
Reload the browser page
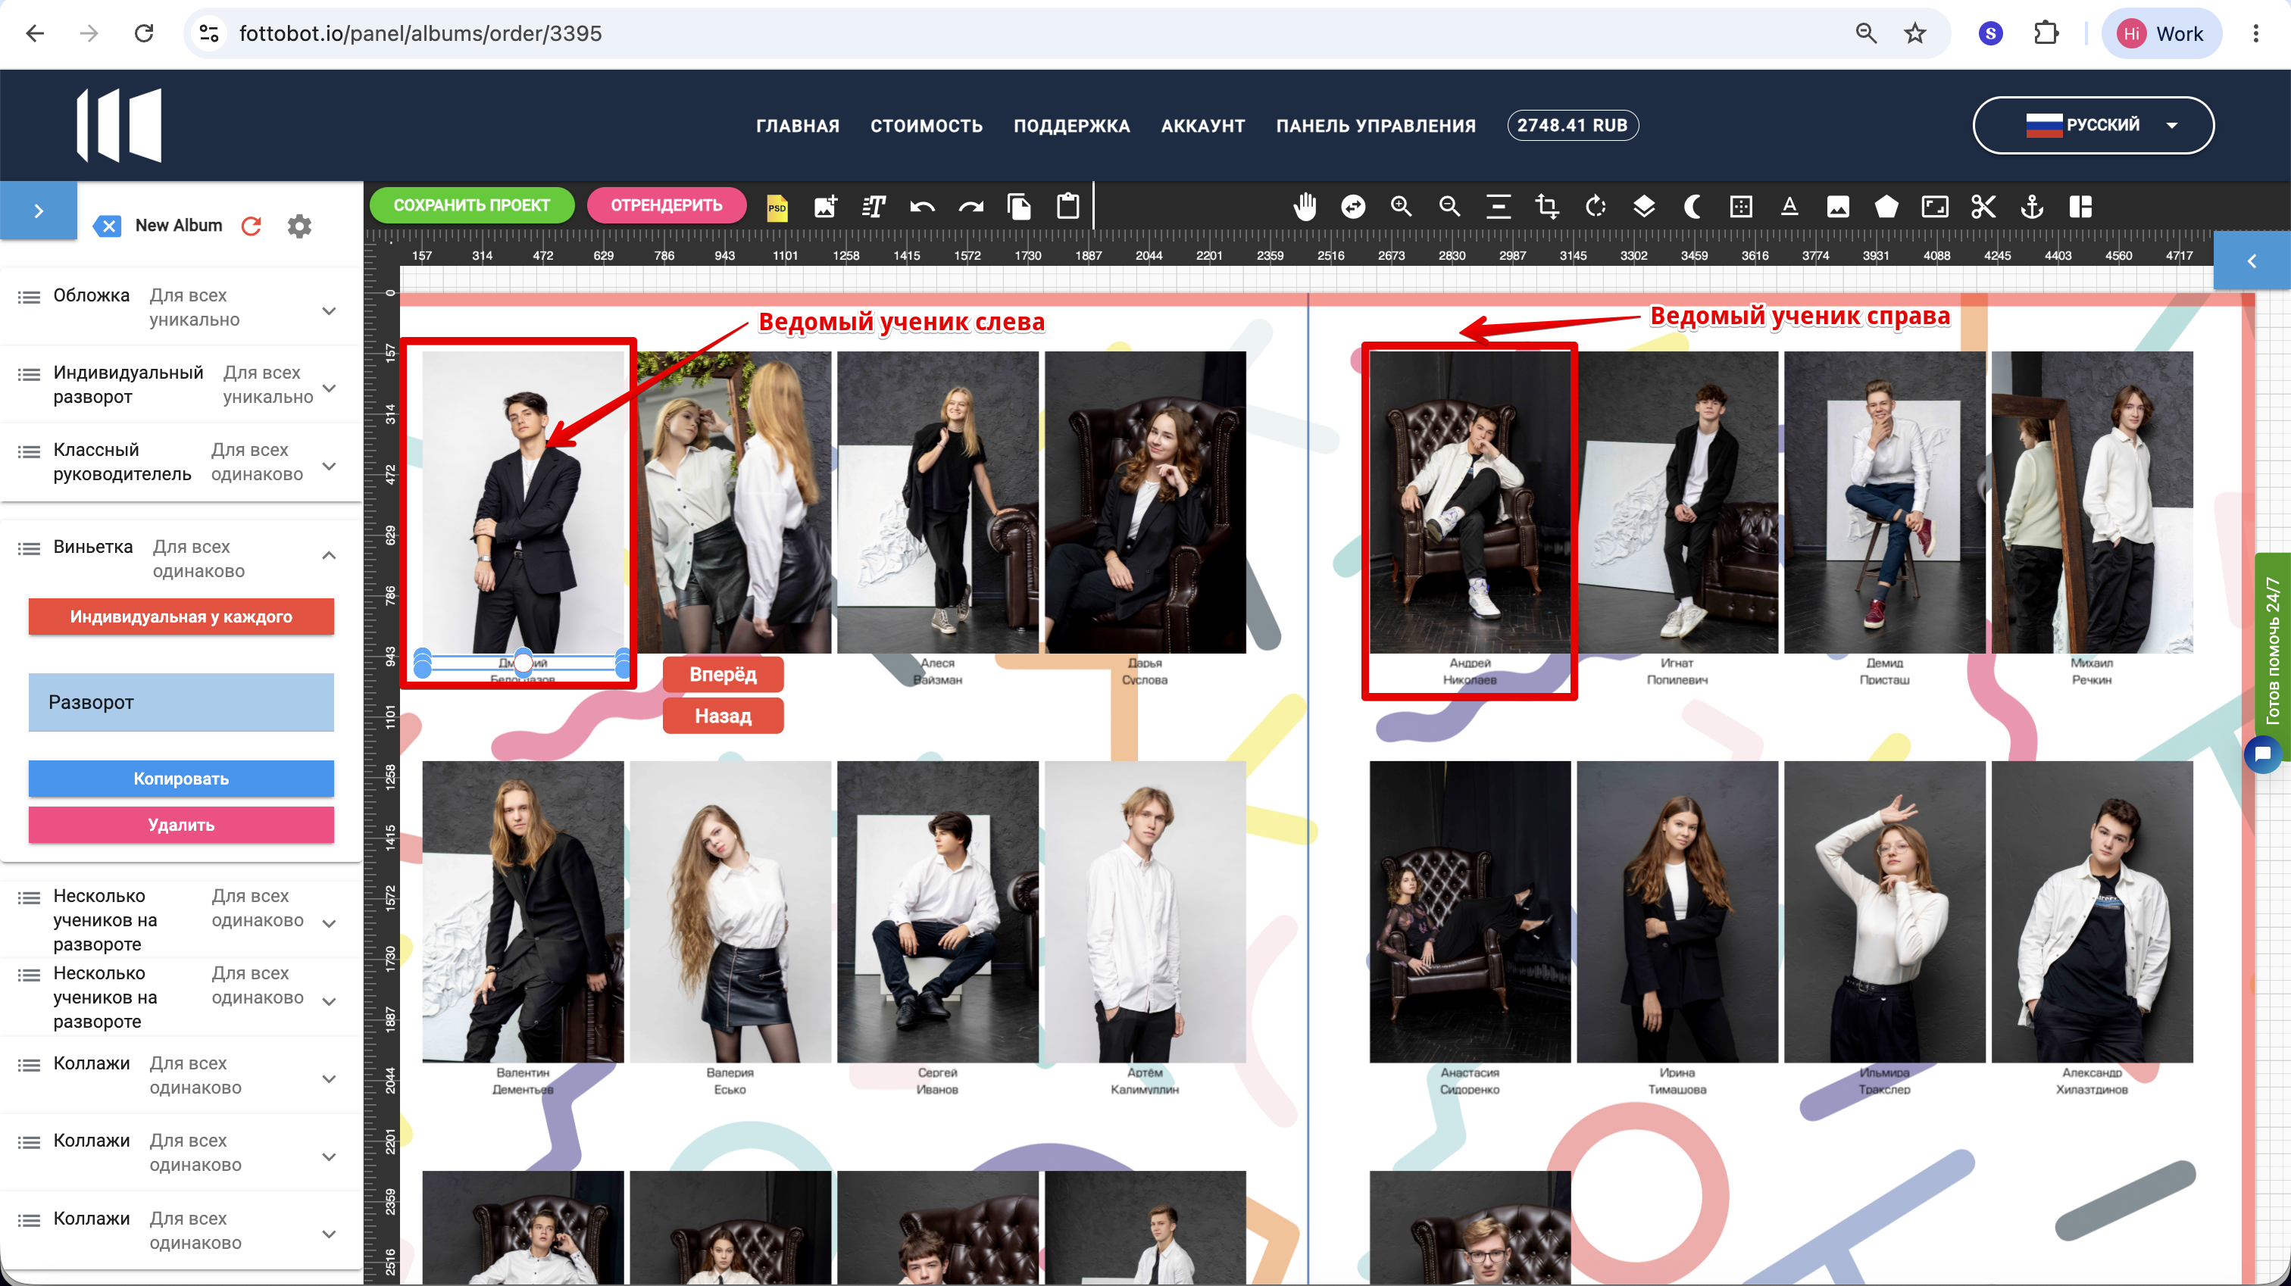(x=144, y=34)
